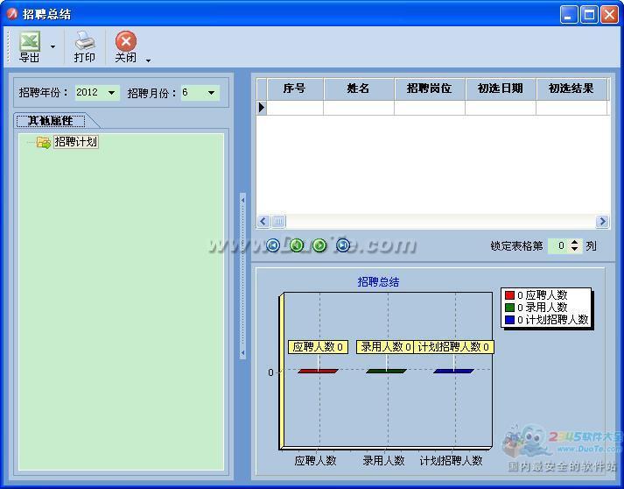Expand toolbar options arrow beside 关闭
The image size is (624, 489).
point(148,60)
